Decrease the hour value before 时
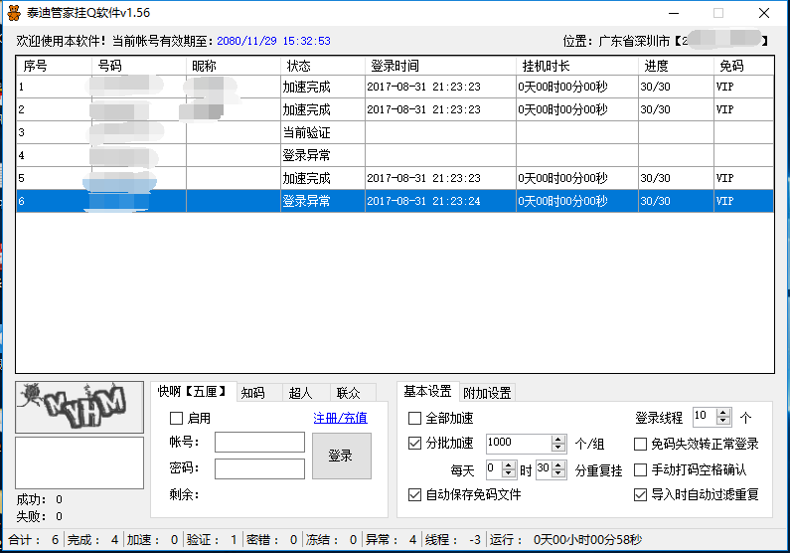790x553 pixels. (510, 473)
